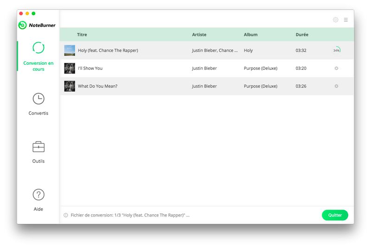Click Purpose (Deluxe) in What Do You Mean? row
This screenshot has width=371, height=248.
(x=261, y=86)
